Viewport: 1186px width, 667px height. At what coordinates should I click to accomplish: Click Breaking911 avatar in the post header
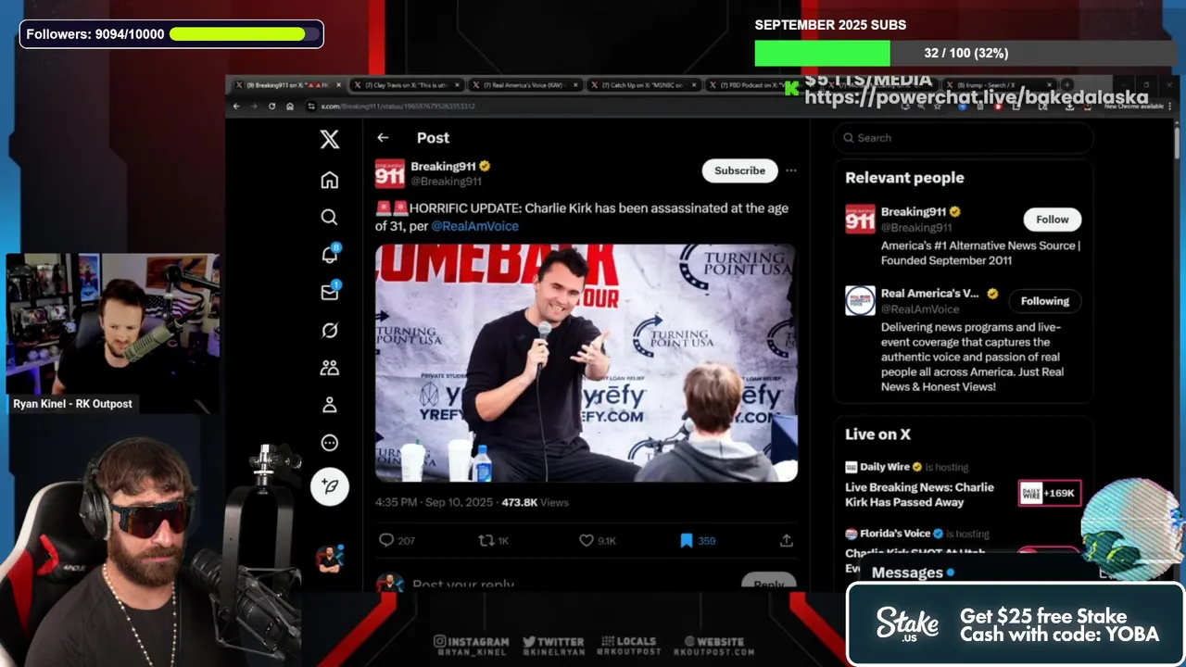click(x=390, y=173)
